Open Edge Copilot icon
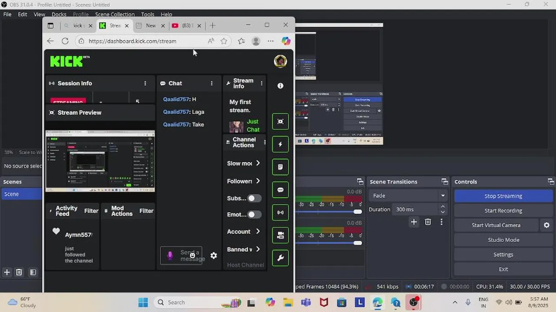This screenshot has height=312, width=556. pyautogui.click(x=286, y=41)
